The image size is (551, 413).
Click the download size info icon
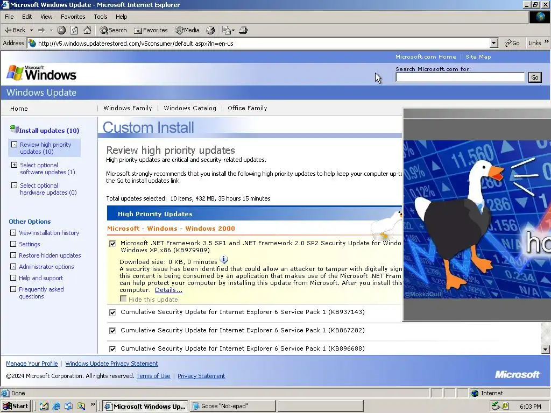224,260
